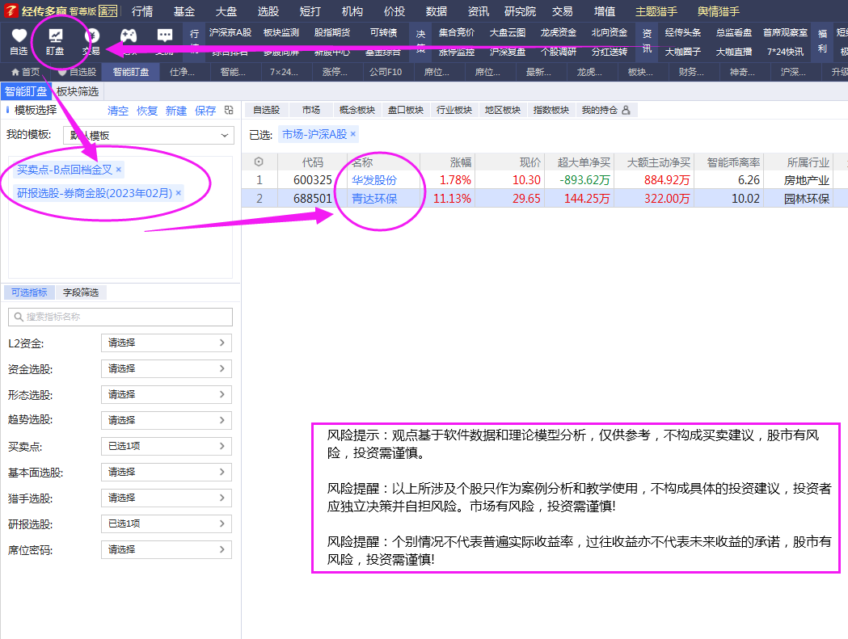
Task: Expand the 猎手选股 selector
Action: click(x=167, y=498)
